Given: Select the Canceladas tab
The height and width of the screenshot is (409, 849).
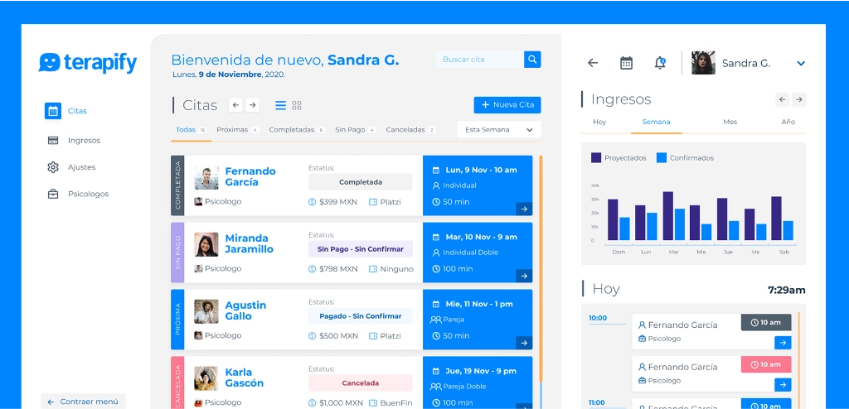Looking at the screenshot, I should (411, 130).
